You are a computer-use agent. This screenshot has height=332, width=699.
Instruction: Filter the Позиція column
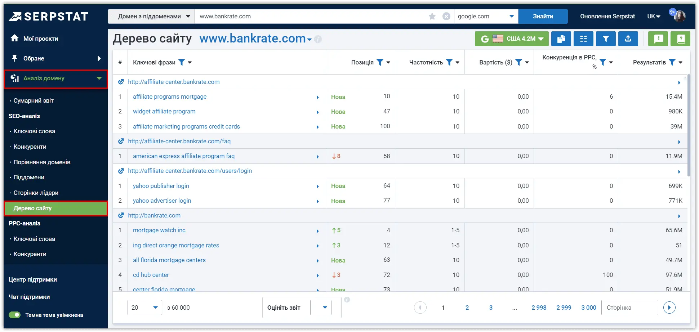[380, 62]
